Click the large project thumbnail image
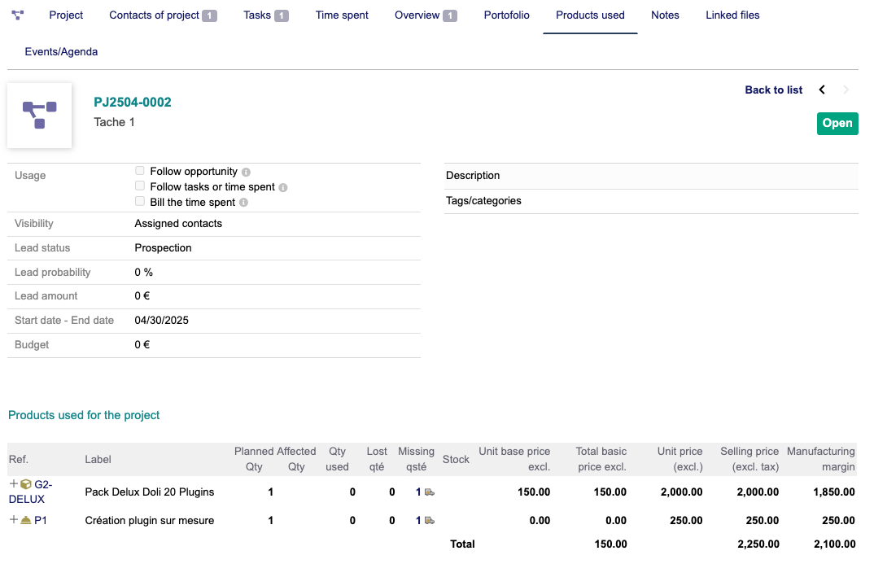This screenshot has height=564, width=874. (39, 116)
